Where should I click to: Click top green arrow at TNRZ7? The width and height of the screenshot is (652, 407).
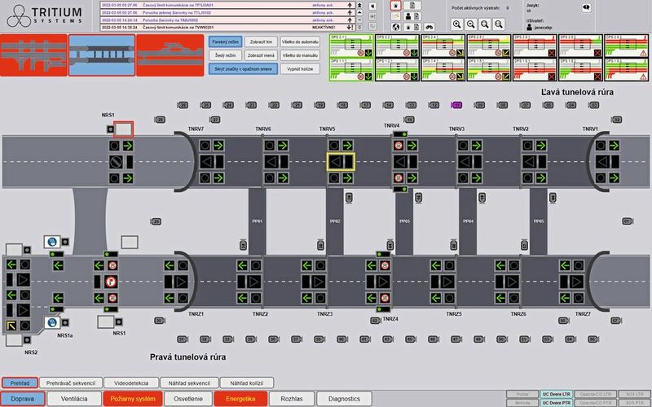pyautogui.click(x=565, y=265)
